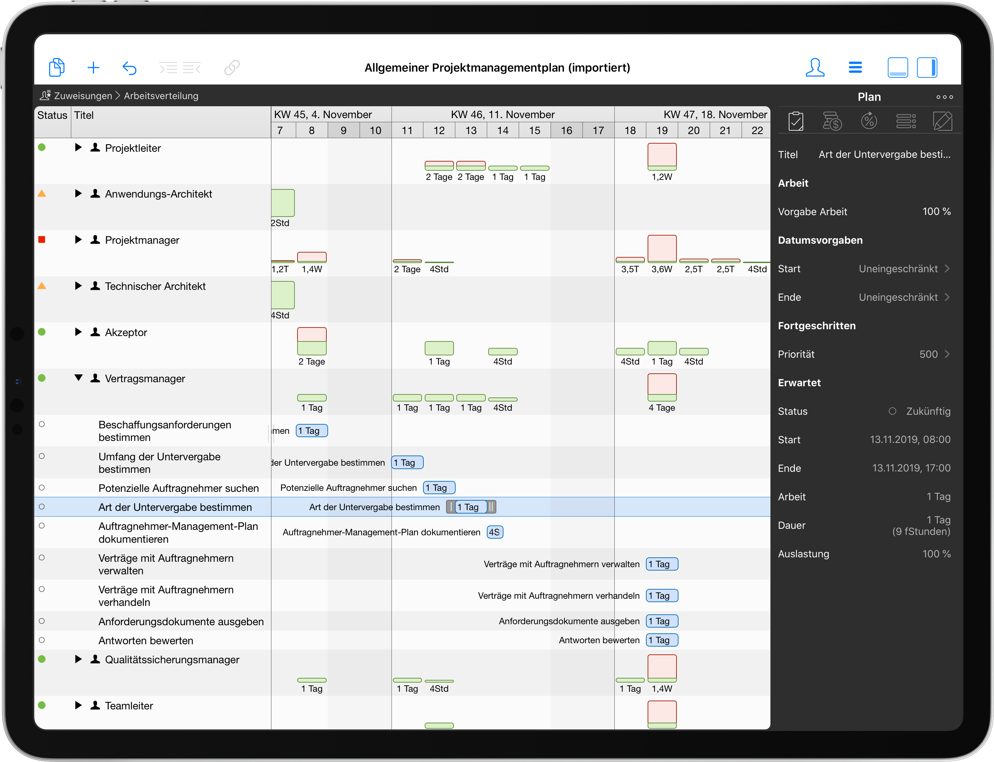The height and width of the screenshot is (762, 994).
Task: Mark the circle next to Antworten bewerten
Action: [x=42, y=640]
